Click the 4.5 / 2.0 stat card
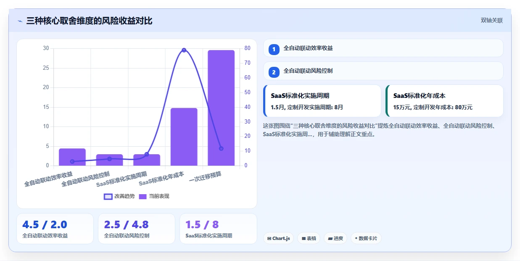The image size is (520, 261). (55, 229)
